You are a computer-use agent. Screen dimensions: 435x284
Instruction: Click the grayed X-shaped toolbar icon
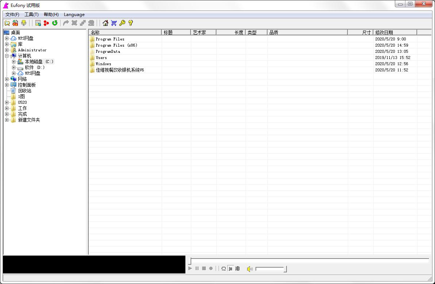[x=74, y=23]
